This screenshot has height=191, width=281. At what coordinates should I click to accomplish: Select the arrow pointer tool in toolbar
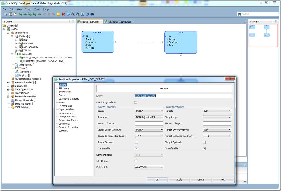point(5,14)
